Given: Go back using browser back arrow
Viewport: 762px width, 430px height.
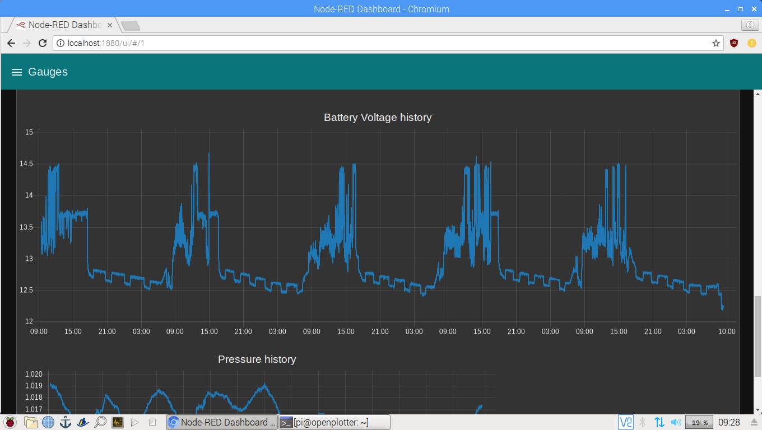Looking at the screenshot, I should [11, 43].
